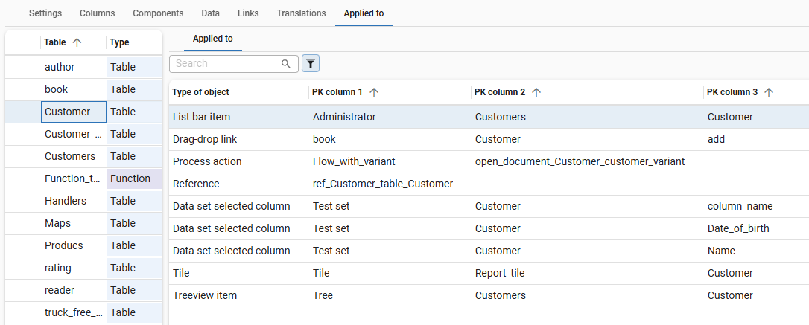Click PK column 2 sort arrow
This screenshot has height=325, width=809.
pos(536,92)
